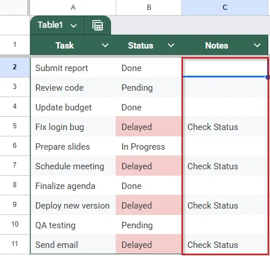Select the 'Review code' cell
The width and height of the screenshot is (270, 256).
click(73, 87)
